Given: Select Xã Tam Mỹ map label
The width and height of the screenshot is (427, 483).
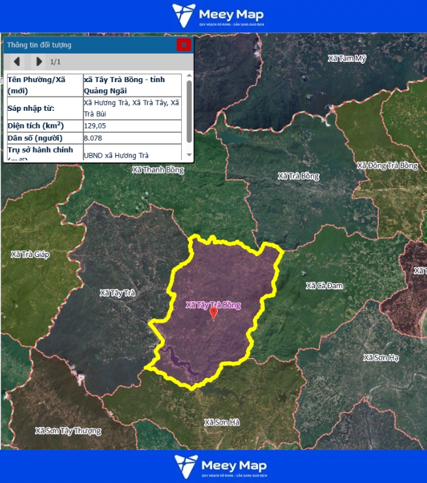Looking at the screenshot, I should [347, 59].
